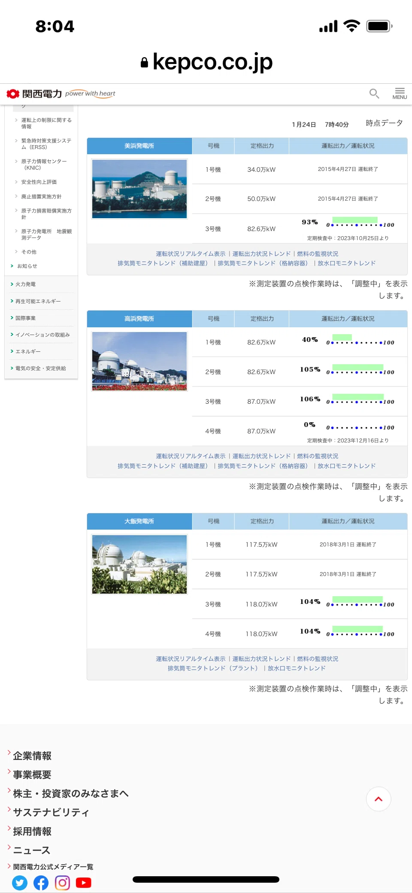The height and width of the screenshot is (893, 412).
Task: Expand 火力発電 sidebar section
Action: coord(26,284)
